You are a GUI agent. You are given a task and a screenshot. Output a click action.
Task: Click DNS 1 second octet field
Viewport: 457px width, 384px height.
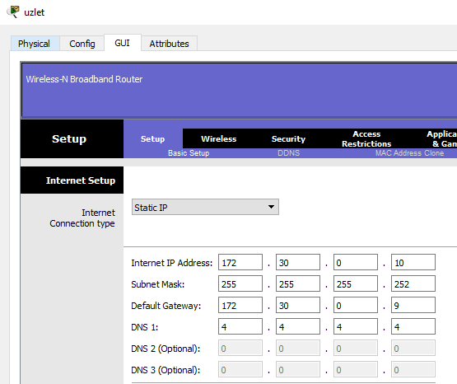(298, 326)
